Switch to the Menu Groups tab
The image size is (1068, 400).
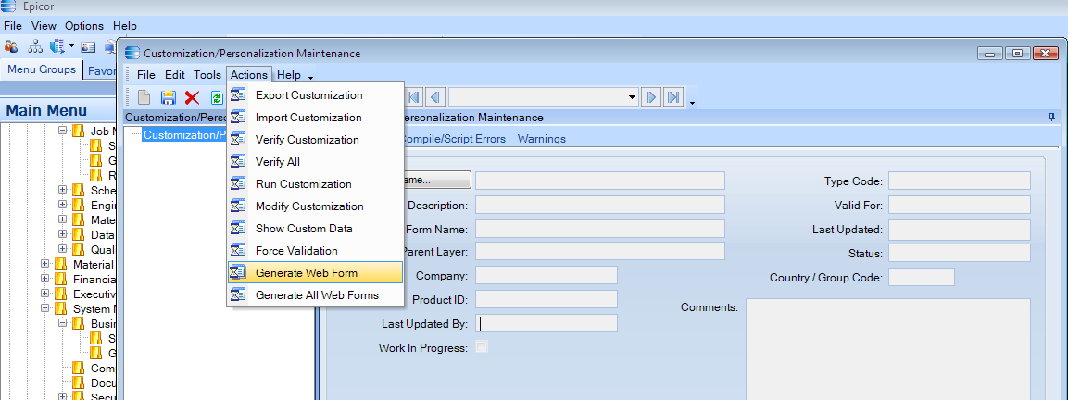coord(42,69)
